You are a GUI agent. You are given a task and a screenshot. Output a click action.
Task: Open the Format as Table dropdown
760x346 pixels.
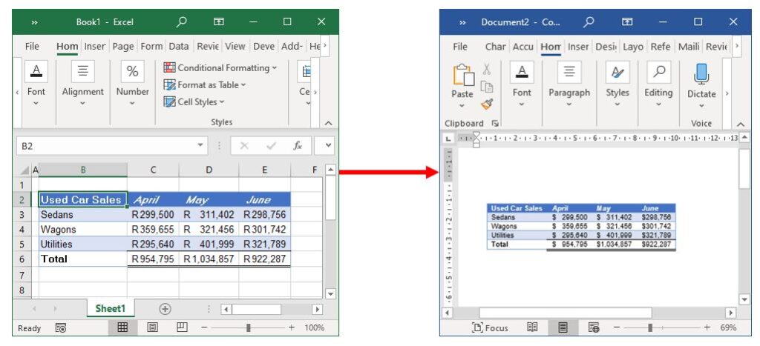click(x=205, y=85)
